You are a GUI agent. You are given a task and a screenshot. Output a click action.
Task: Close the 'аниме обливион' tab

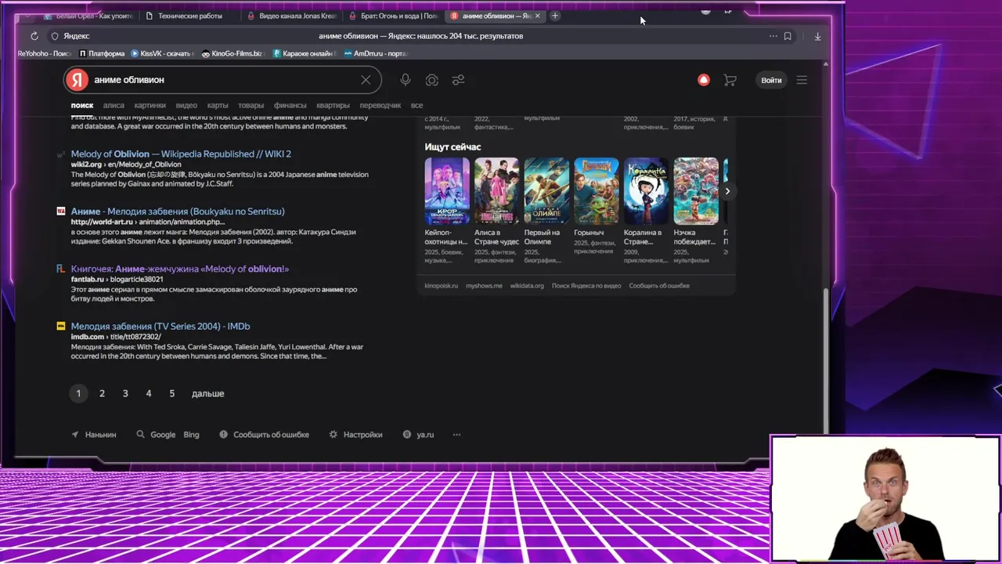point(537,16)
